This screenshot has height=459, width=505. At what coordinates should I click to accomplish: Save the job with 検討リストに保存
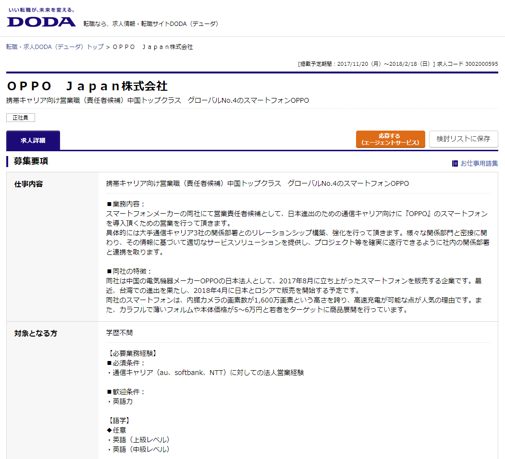click(464, 139)
